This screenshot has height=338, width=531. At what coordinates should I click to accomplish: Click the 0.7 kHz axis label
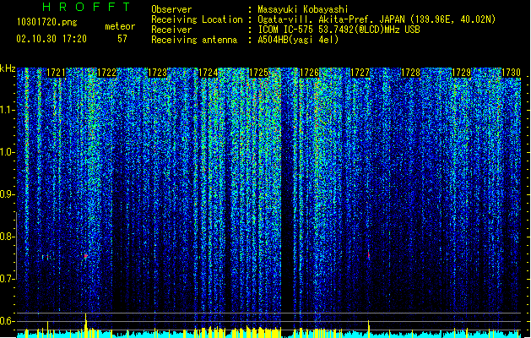point(8,279)
